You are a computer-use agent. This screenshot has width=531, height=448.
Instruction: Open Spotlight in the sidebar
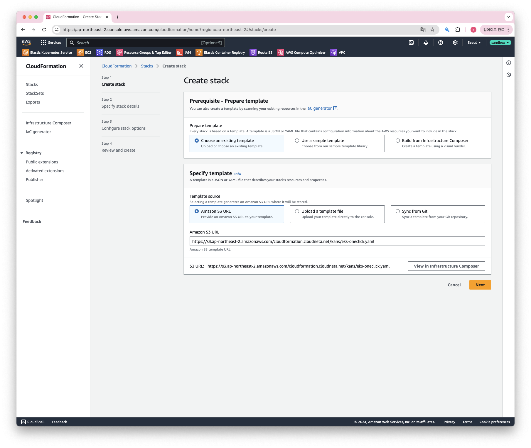(x=34, y=200)
